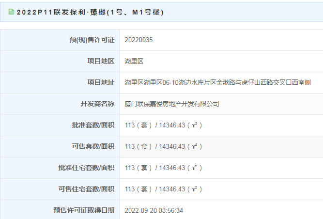Click the 项目地址 label cell
The height and width of the screenshot is (219, 323).
(60, 82)
